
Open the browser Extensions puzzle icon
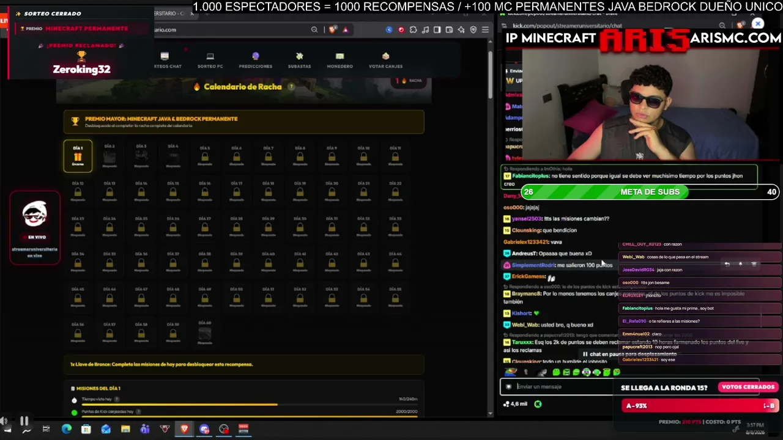pos(413,29)
